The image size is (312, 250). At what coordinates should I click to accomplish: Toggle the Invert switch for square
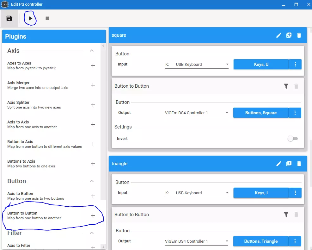pyautogui.click(x=292, y=139)
